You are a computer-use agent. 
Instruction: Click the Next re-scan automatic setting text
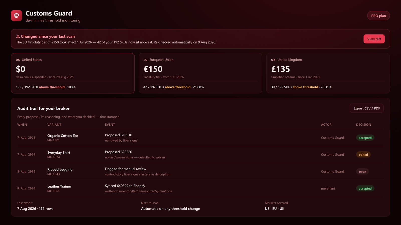click(x=170, y=208)
